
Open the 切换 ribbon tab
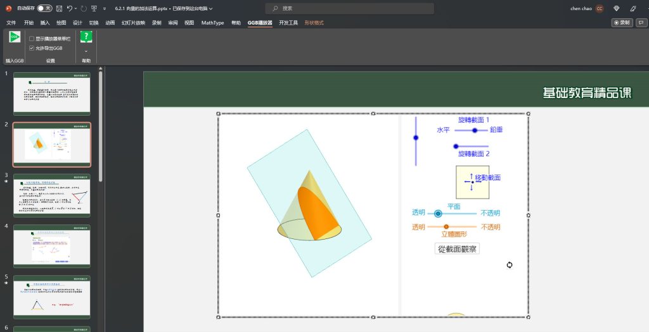tap(94, 23)
